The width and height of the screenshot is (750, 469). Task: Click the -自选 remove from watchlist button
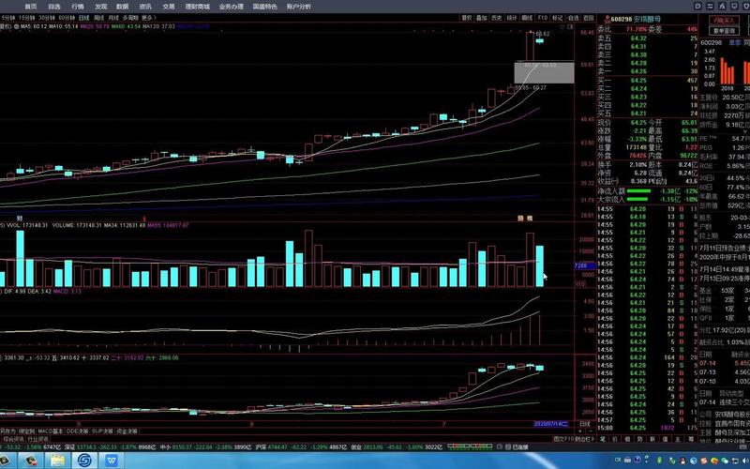coord(573,18)
